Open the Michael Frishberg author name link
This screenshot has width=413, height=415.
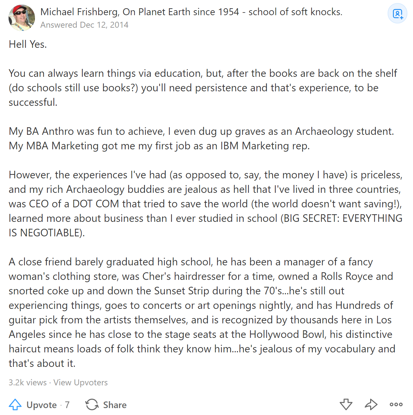[x=79, y=12]
